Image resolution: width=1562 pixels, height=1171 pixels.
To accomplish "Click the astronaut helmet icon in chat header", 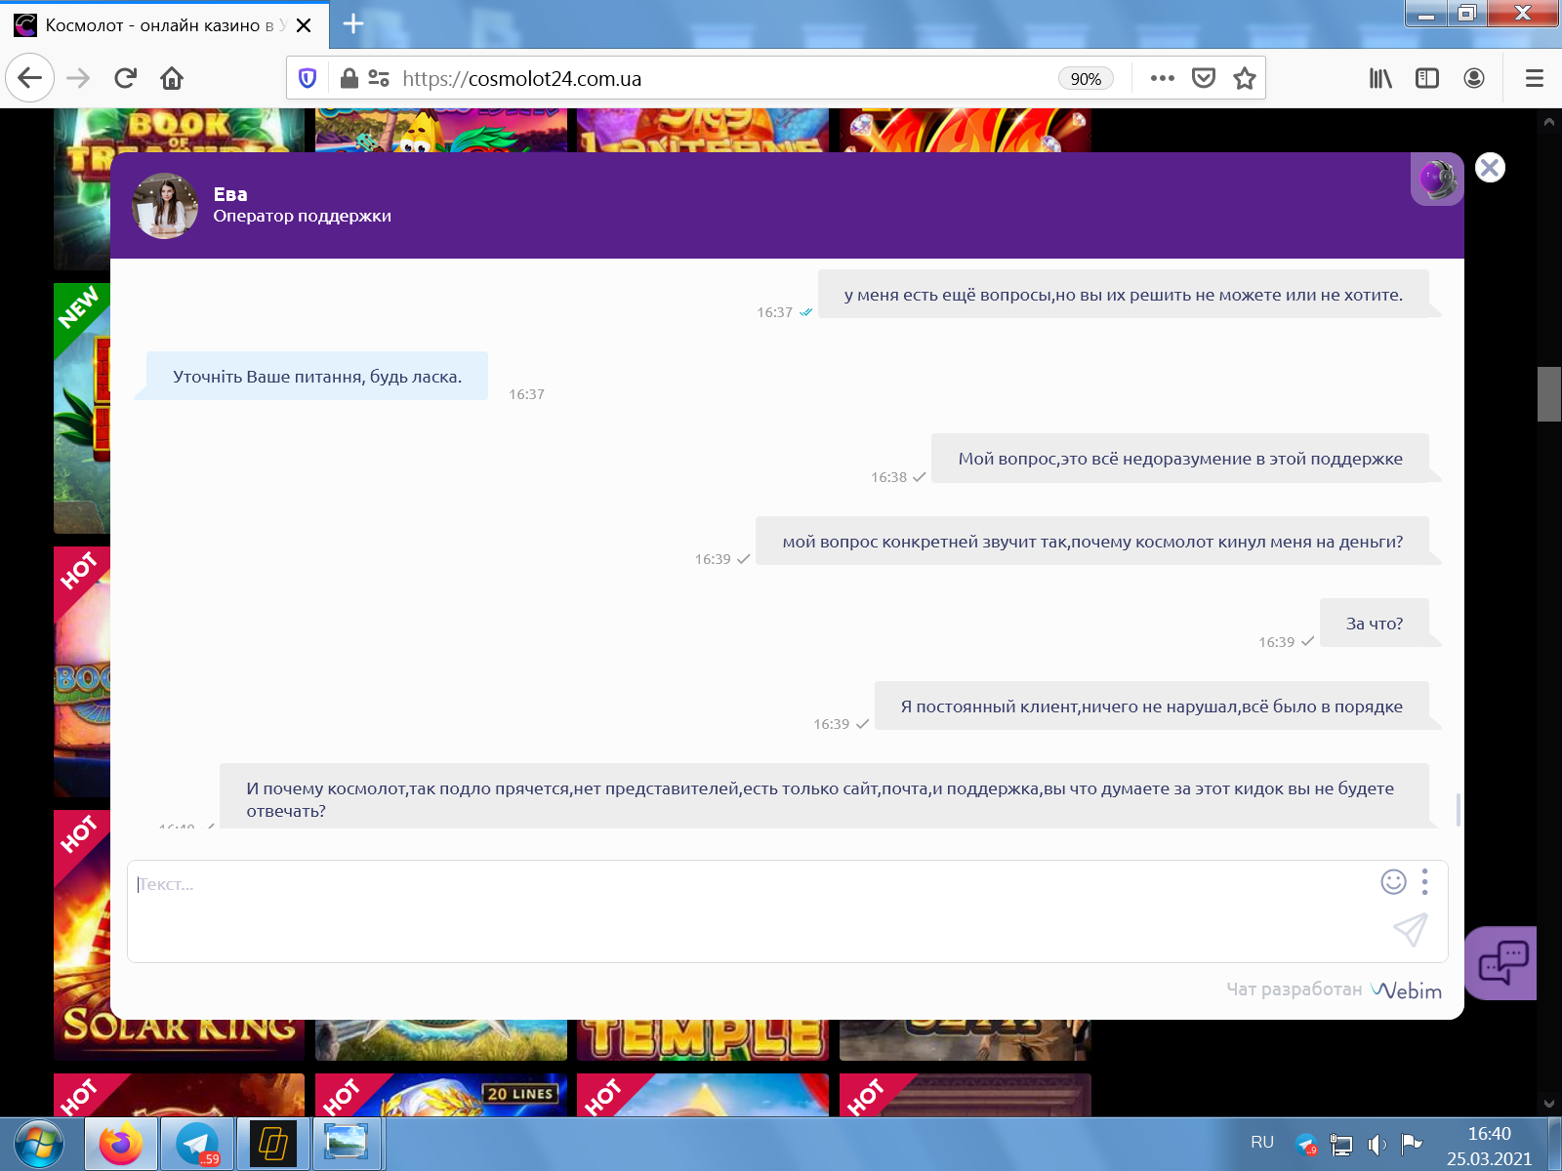I will click(1437, 180).
